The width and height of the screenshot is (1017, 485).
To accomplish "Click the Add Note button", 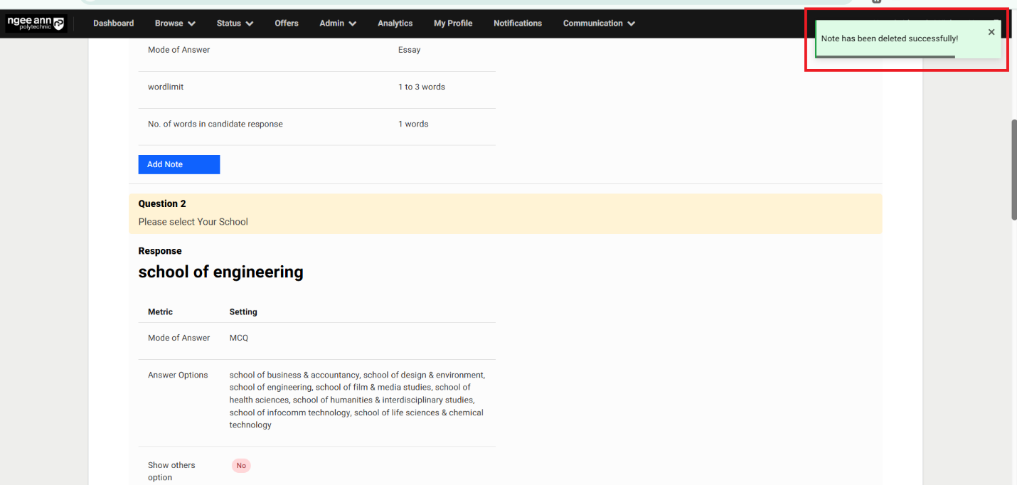I will tap(179, 164).
